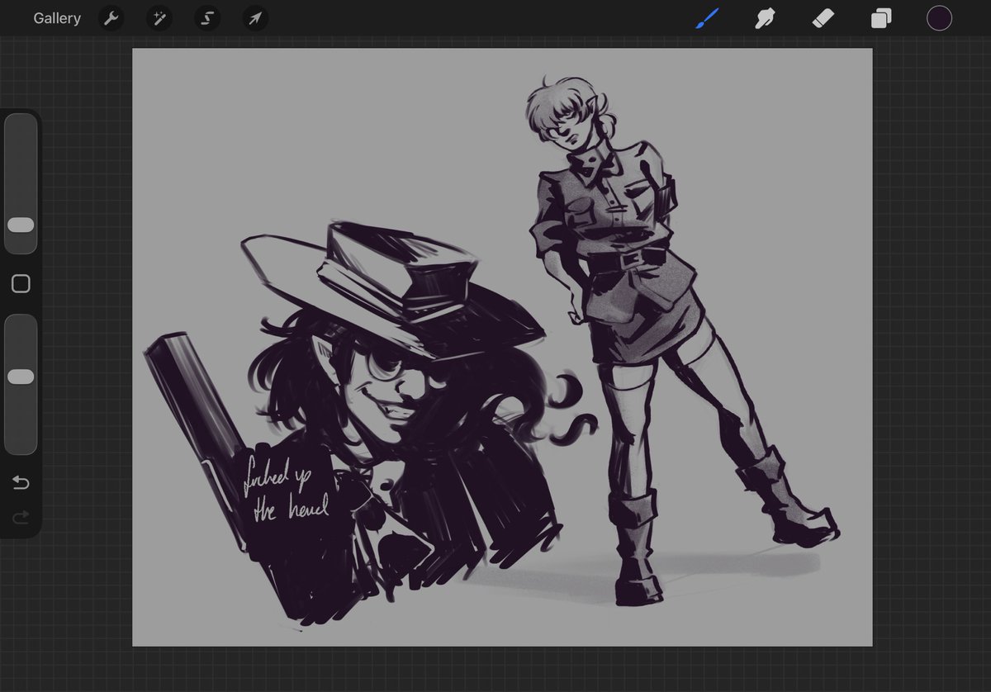This screenshot has width=991, height=692.
Task: Select the Smudge finger tool
Action: click(766, 18)
